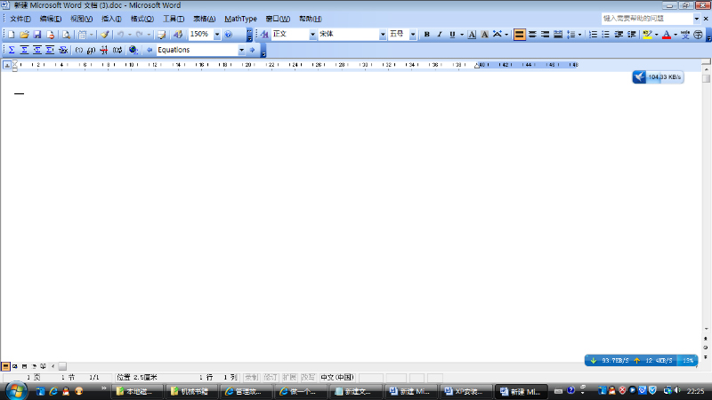Click the 改写 overtype indicator in status bar
This screenshot has width=712, height=400.
click(x=308, y=377)
